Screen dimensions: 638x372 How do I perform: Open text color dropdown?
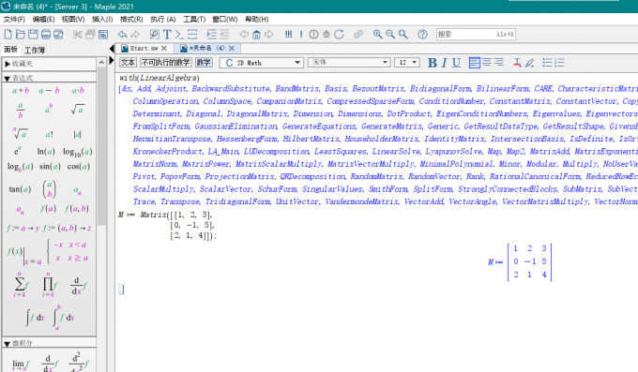(517, 63)
